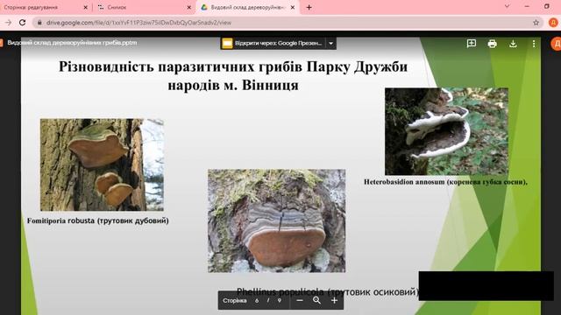Minimize the Chrome browser window
561x315 pixels.
527,6
